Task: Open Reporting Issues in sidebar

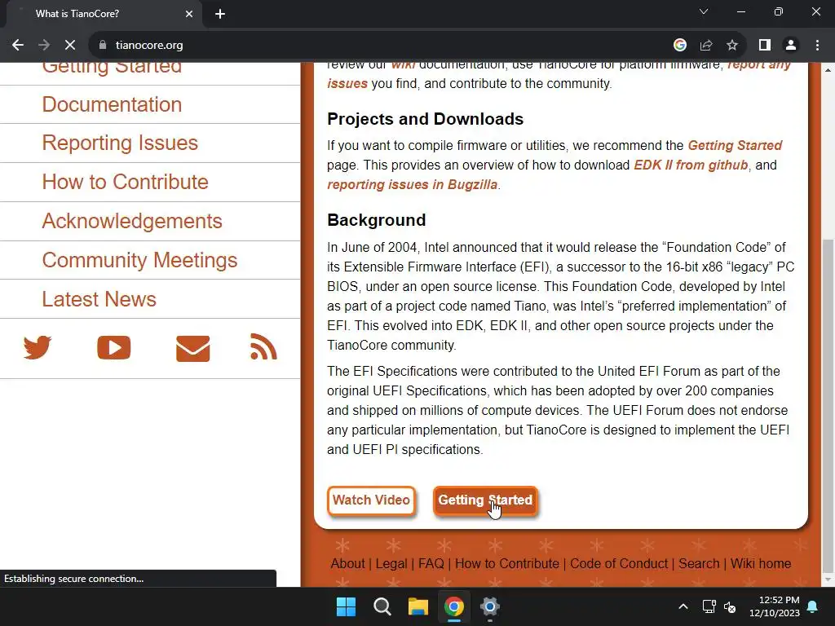Action: (120, 143)
